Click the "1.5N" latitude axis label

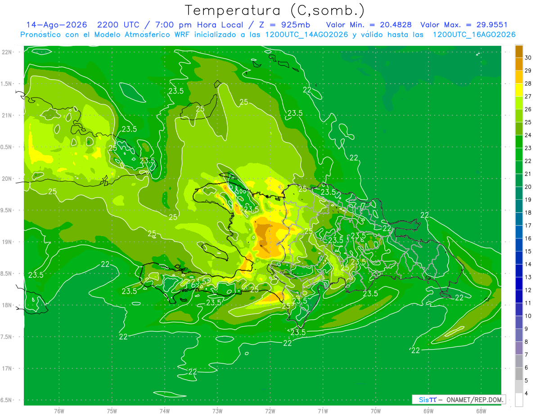coord(6,84)
